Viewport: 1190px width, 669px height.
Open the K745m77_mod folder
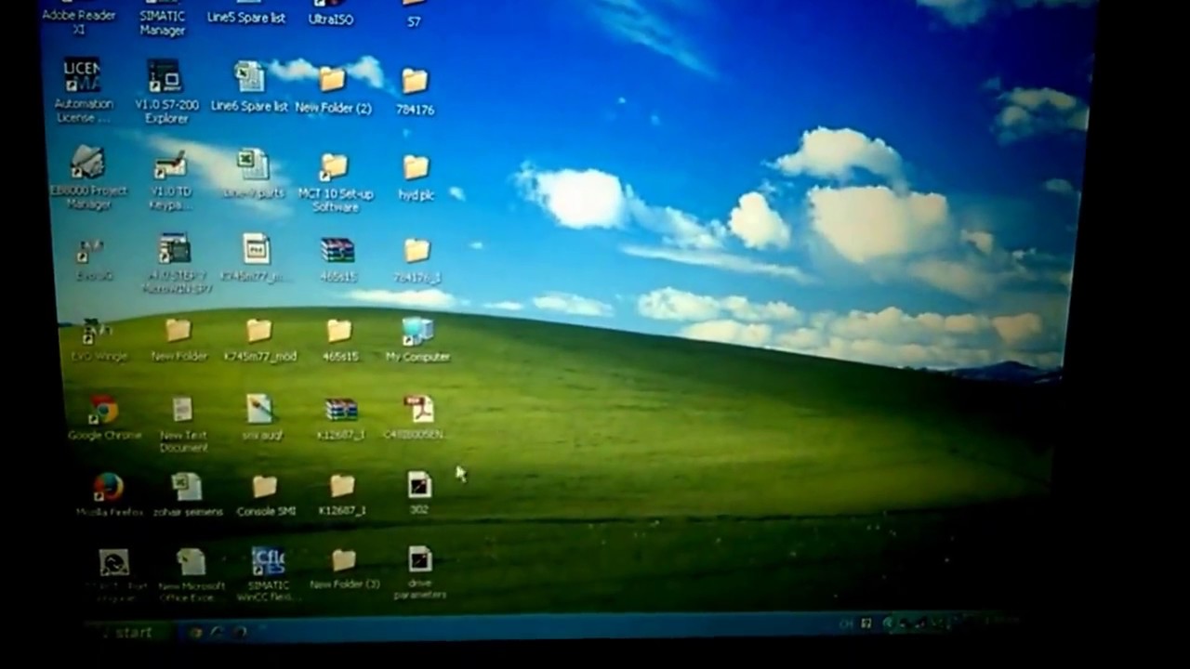point(259,340)
